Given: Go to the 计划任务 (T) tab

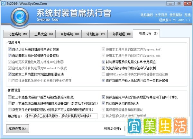Looking at the screenshot, I should click(94, 34).
